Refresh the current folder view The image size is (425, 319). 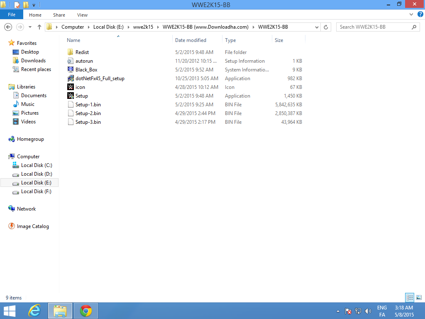326,27
